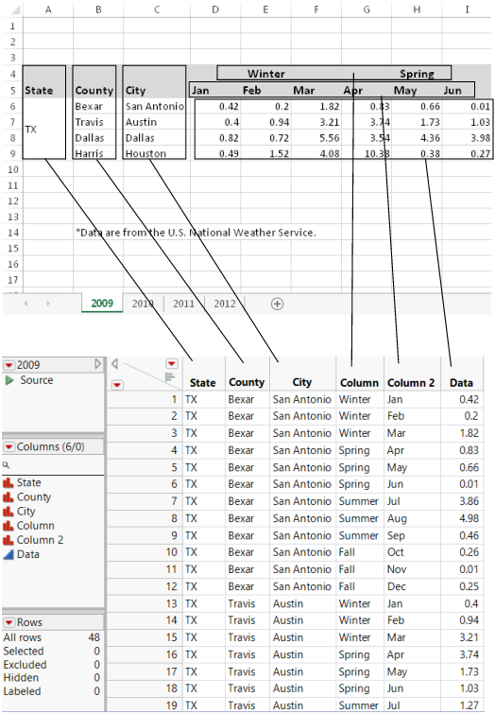Click the Winter merged header cell
The image size is (495, 714).
[x=266, y=74]
